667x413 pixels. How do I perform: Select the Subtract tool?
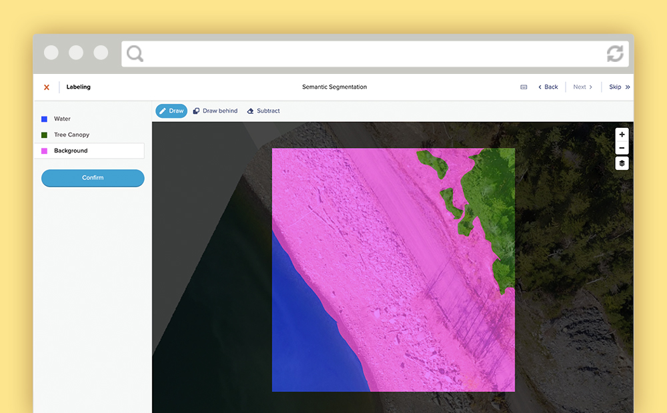click(263, 111)
